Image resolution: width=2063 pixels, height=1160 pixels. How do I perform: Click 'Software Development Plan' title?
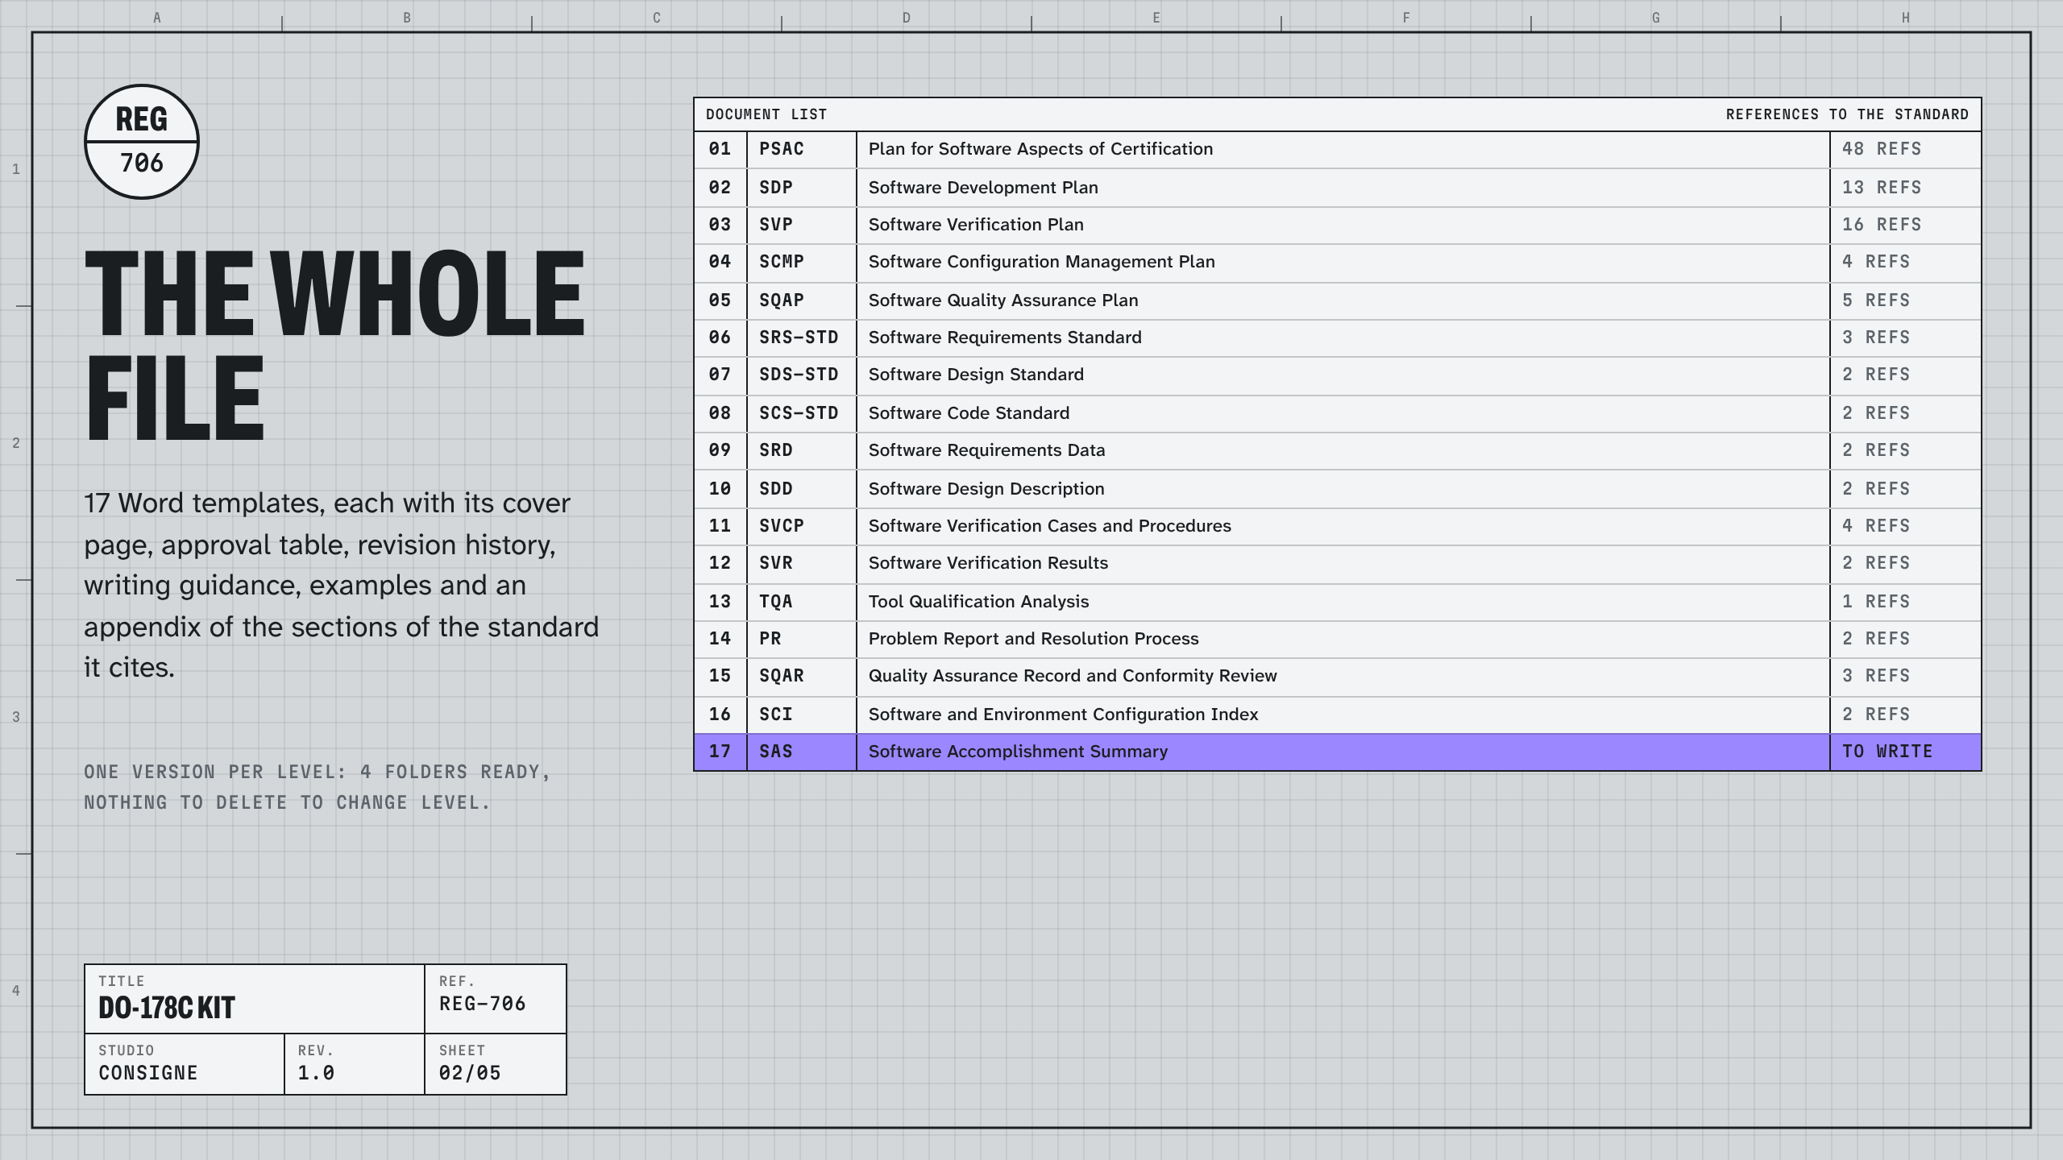pos(983,188)
